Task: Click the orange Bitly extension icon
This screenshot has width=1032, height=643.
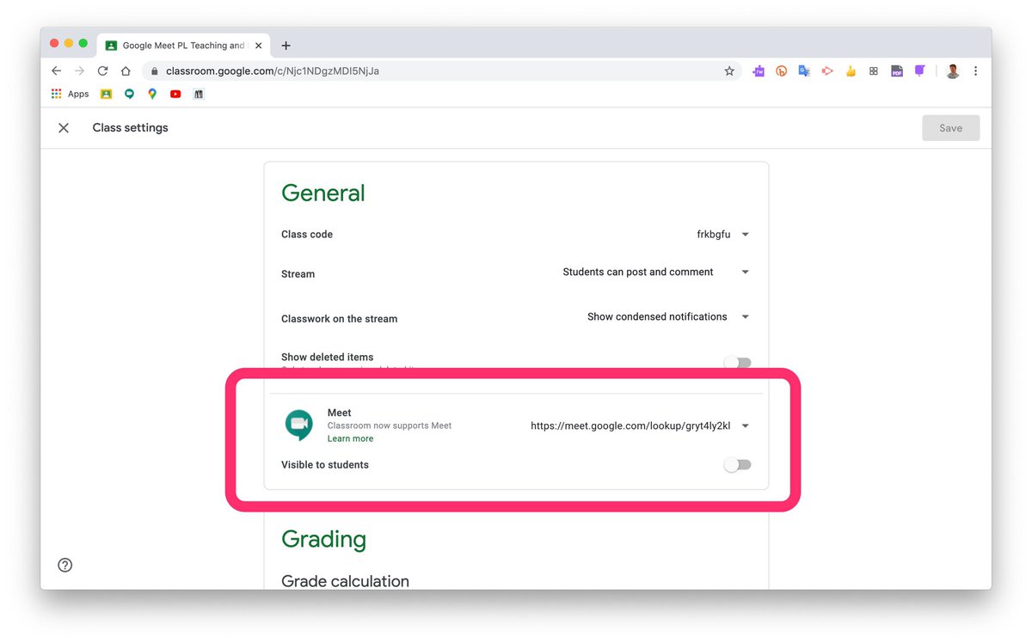Action: pos(782,71)
